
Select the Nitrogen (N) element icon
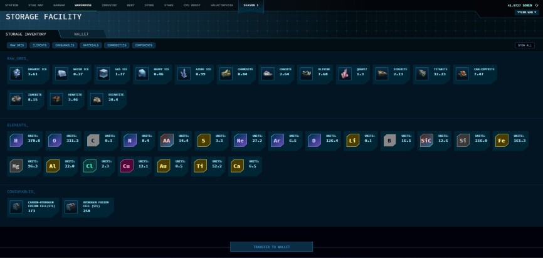coord(130,141)
